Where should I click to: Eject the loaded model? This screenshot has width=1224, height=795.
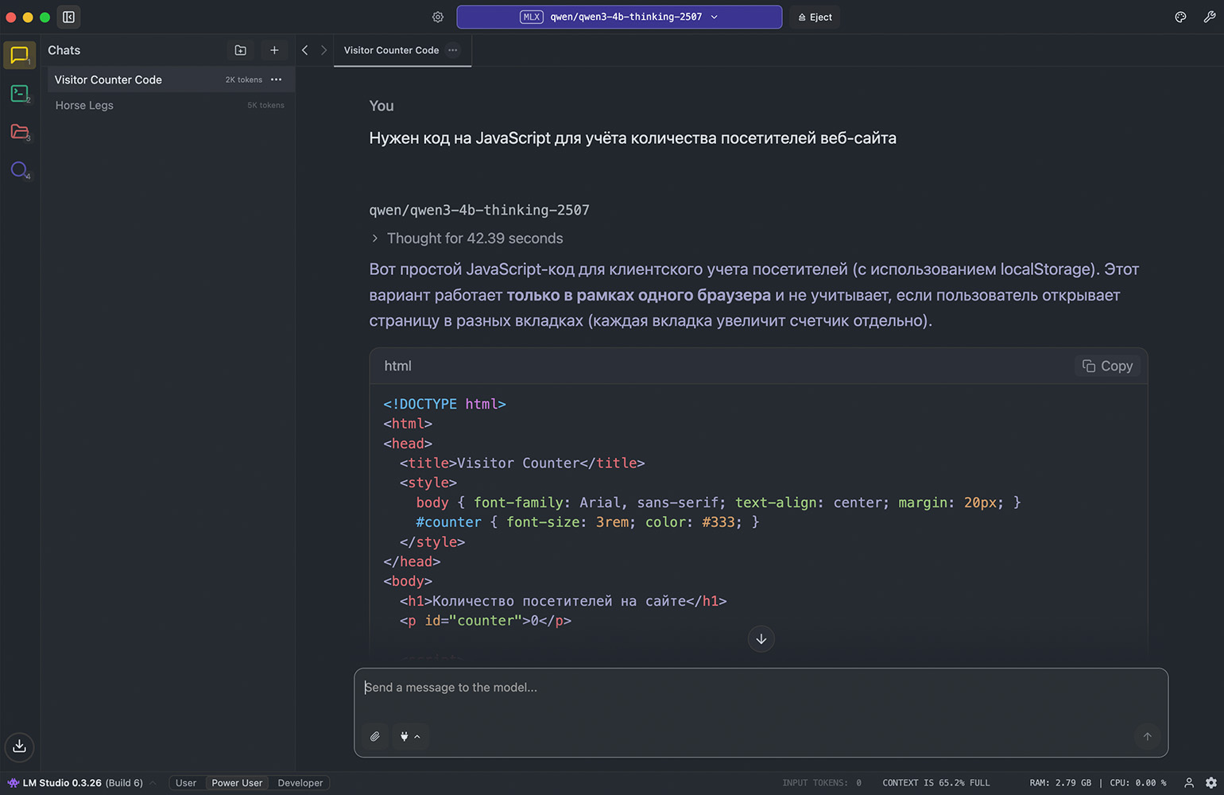point(815,17)
